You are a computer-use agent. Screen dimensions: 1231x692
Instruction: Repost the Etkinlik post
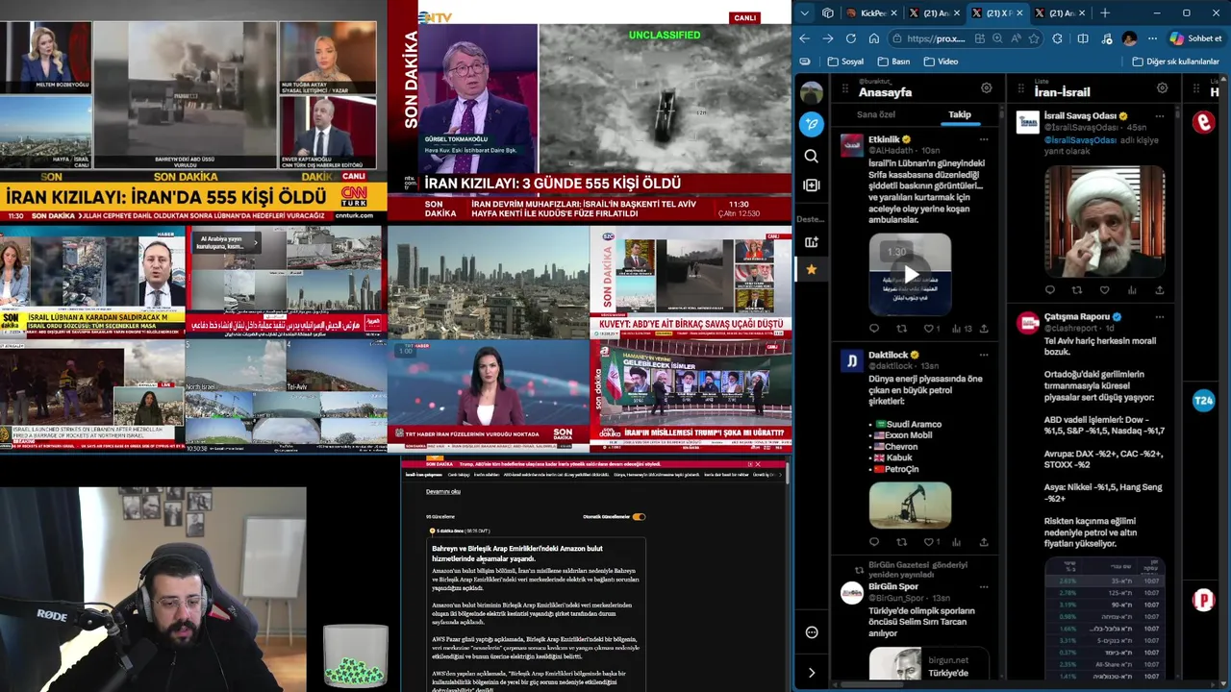pos(901,329)
